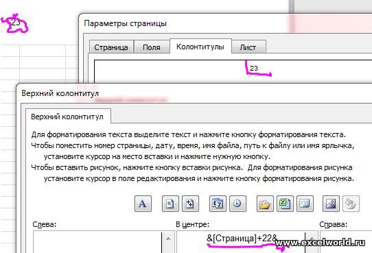Switch to the Поля tab
The image size is (372, 253).
tap(152, 47)
